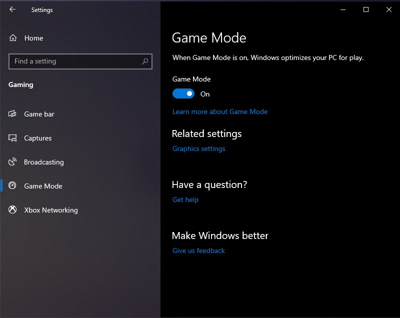Click the search magnifier icon
This screenshot has width=400, height=318.
point(145,61)
